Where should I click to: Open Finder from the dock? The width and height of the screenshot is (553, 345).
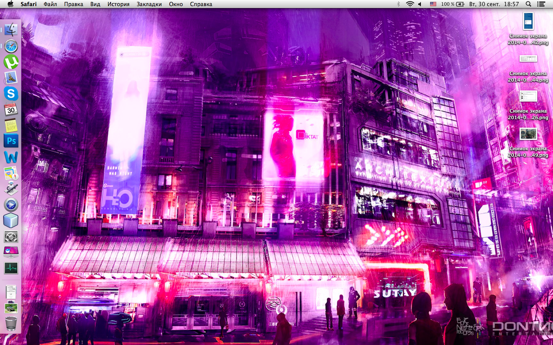tap(11, 30)
